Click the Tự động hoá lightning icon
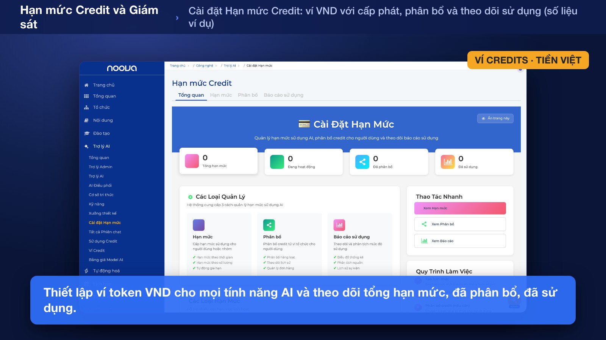Image resolution: width=606 pixels, height=340 pixels. [x=86, y=271]
